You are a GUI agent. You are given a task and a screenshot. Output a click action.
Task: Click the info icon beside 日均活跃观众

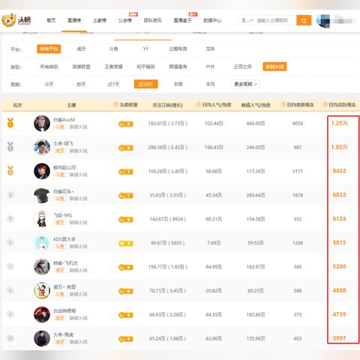tap(325, 104)
